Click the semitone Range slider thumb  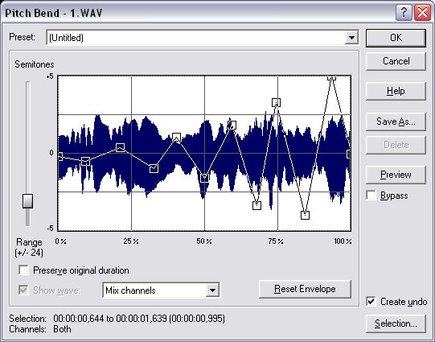[x=27, y=201]
